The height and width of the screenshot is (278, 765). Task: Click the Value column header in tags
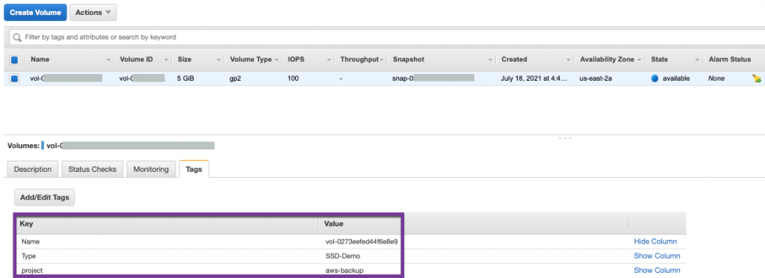coord(334,224)
